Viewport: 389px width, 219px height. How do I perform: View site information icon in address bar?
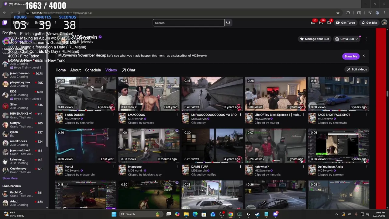pyautogui.click(x=28, y=13)
